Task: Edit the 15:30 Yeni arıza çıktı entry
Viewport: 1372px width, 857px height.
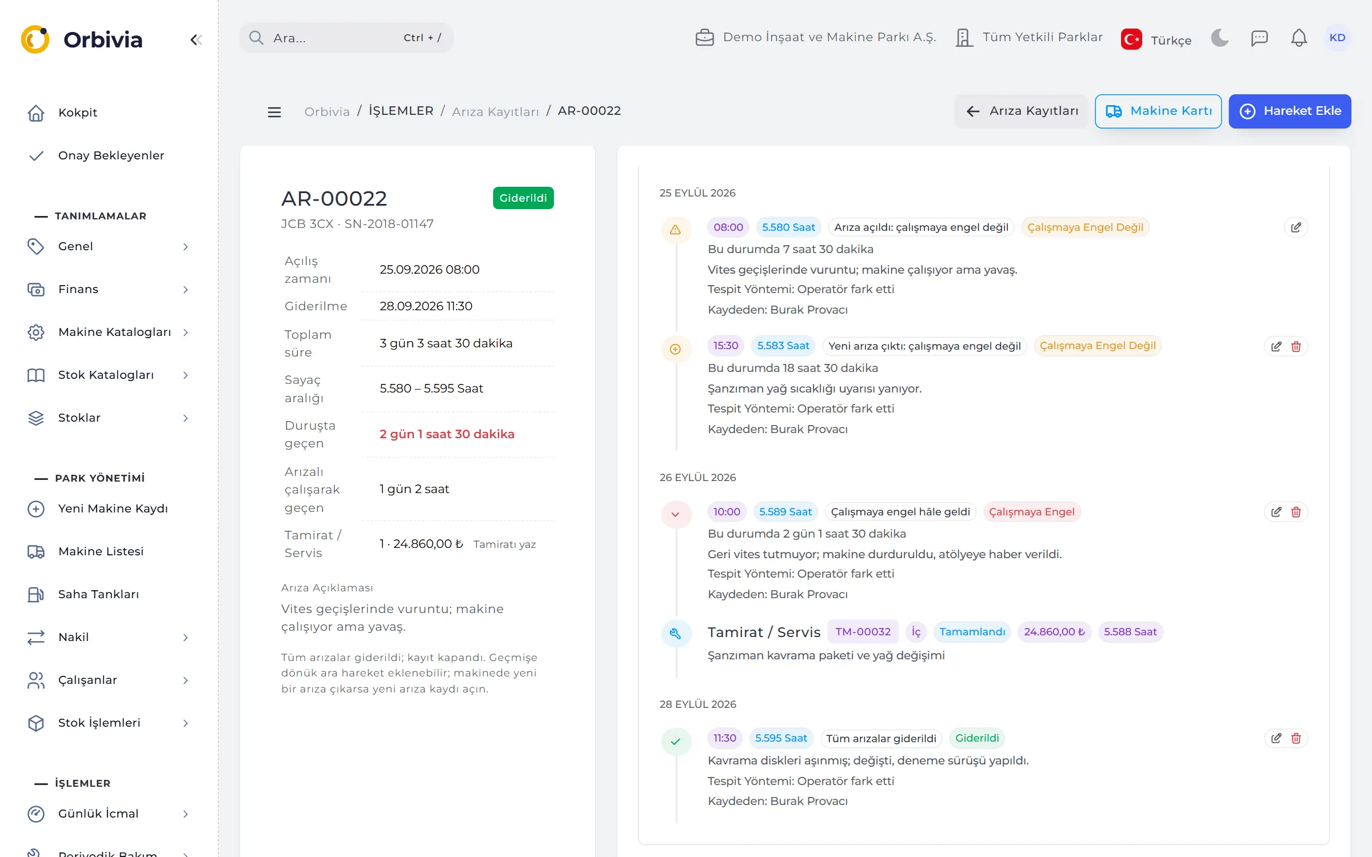Action: click(1276, 347)
